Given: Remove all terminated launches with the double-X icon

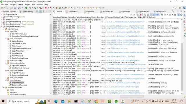Looking at the screenshot, I should click(x=137, y=15).
